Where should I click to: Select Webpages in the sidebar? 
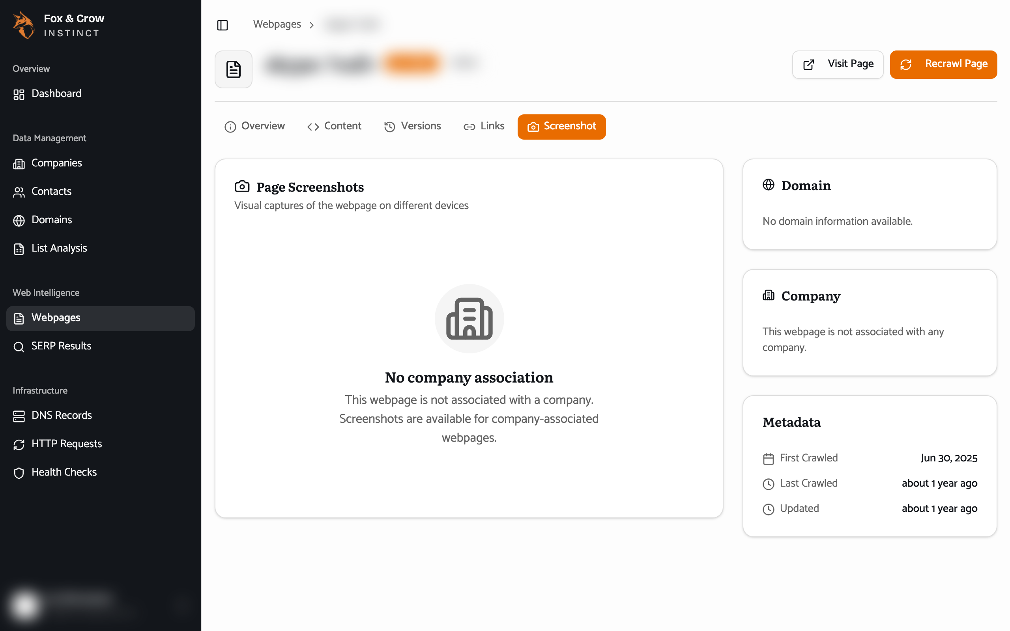pyautogui.click(x=100, y=317)
